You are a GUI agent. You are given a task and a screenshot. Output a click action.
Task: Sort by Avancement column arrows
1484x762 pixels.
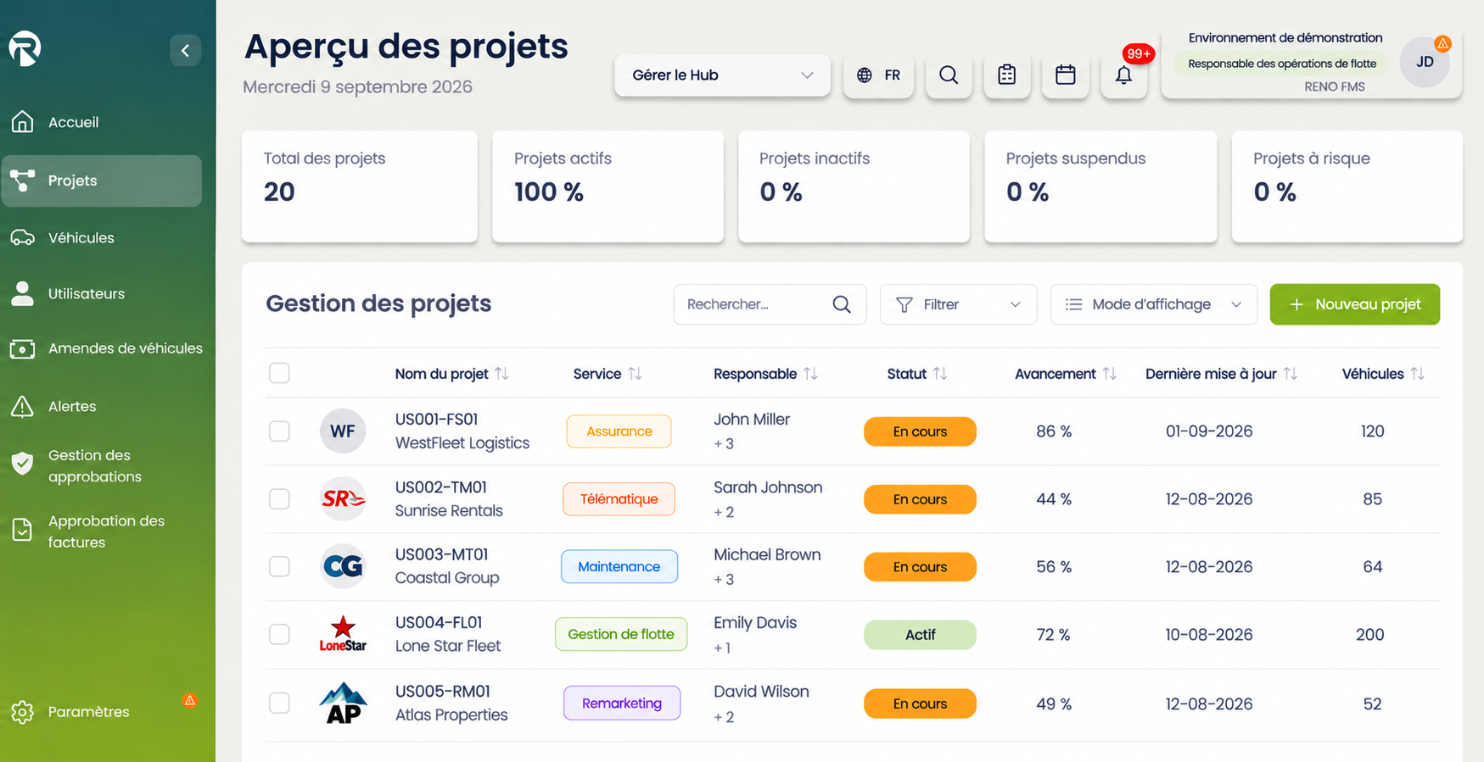click(1109, 374)
